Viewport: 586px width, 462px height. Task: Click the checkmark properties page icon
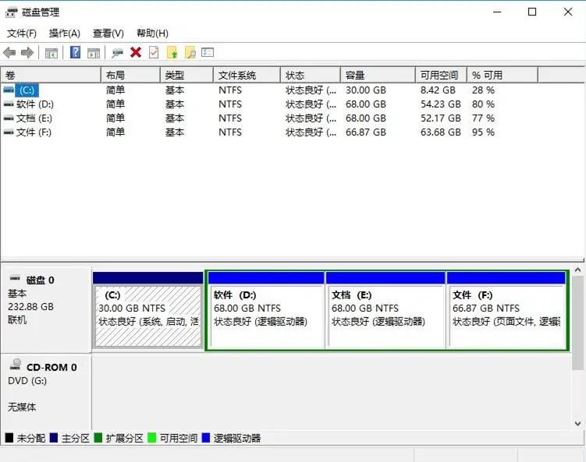coord(154,52)
